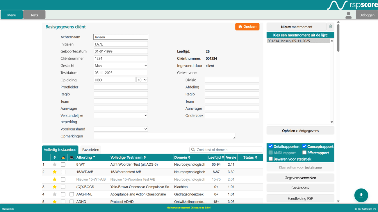Enable the Effectrapport checkbox
The width and height of the screenshot is (378, 212).
304,153
